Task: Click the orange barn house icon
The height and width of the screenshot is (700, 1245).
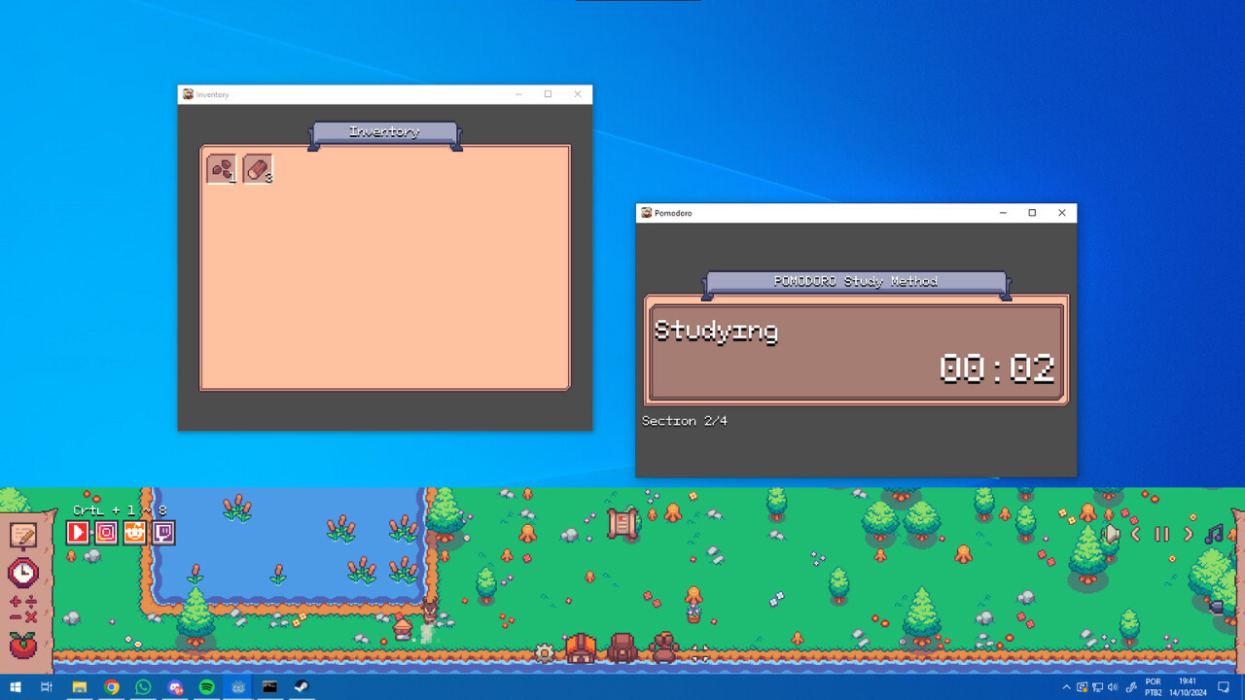Action: point(581,648)
